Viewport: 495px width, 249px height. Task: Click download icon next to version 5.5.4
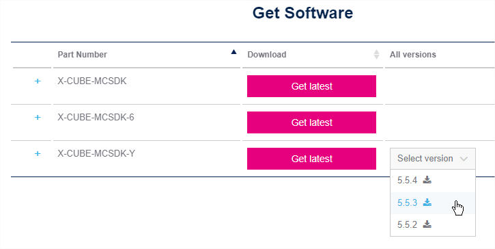tap(427, 181)
